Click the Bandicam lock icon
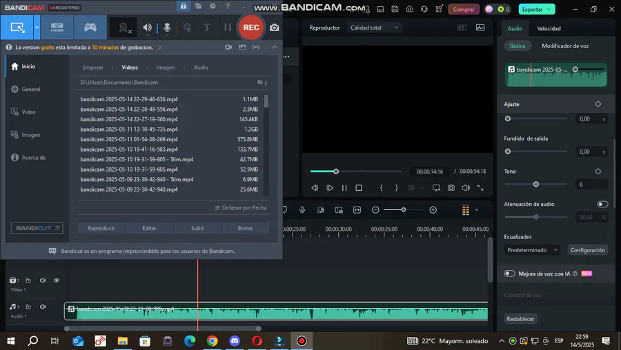This screenshot has height=350, width=621. click(184, 6)
